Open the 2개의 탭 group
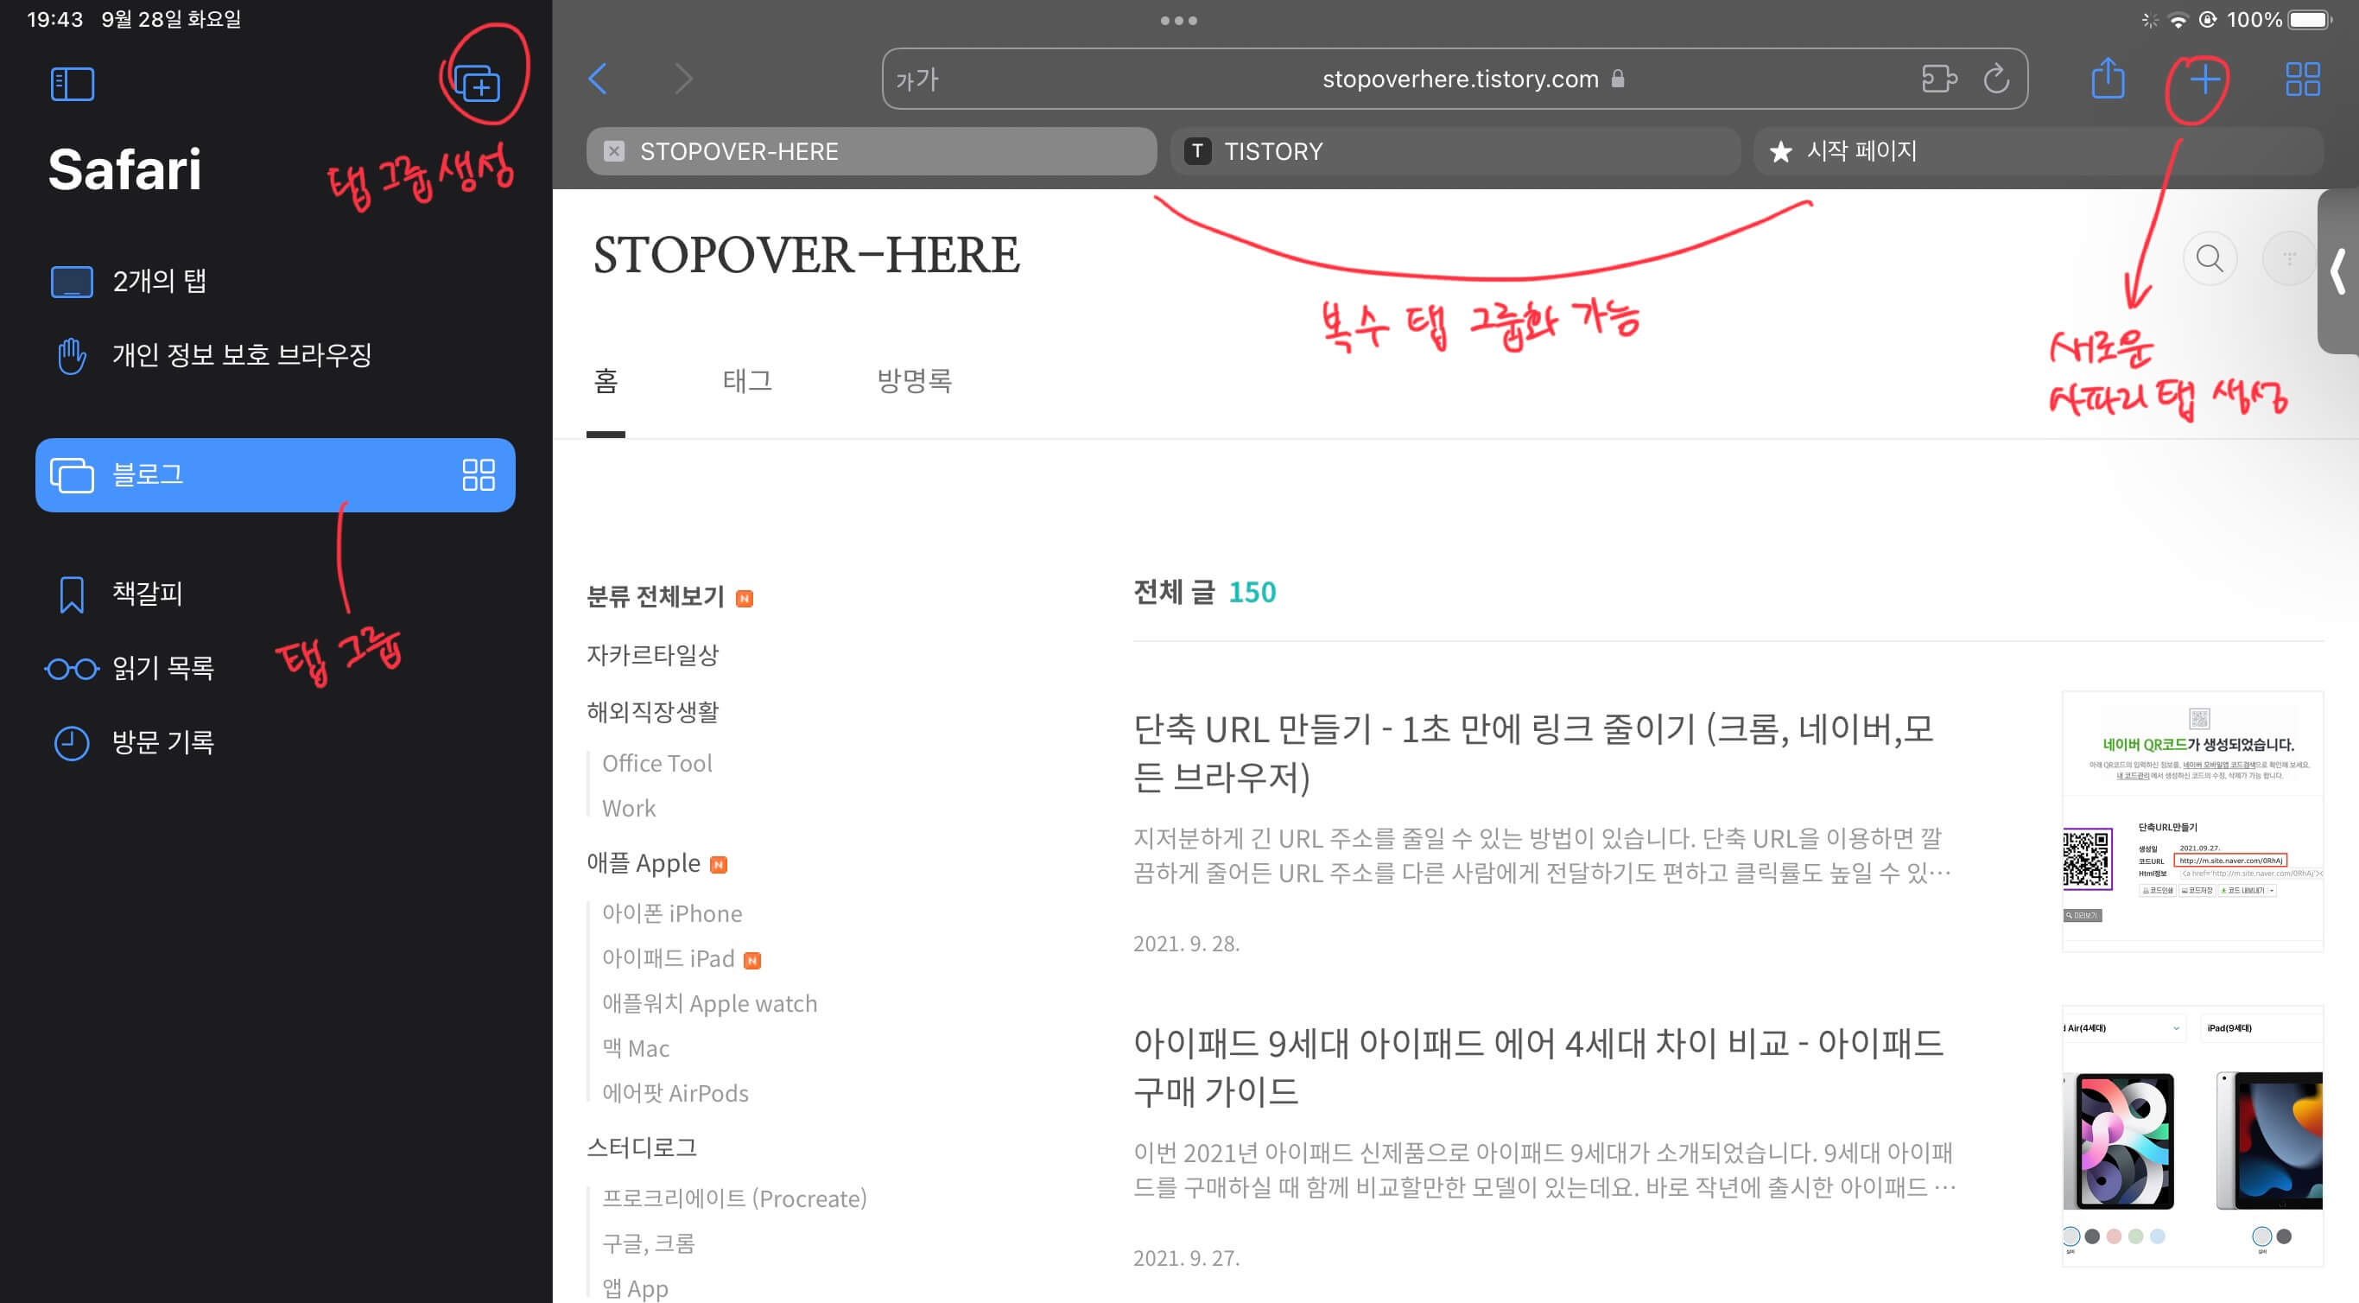This screenshot has height=1303, width=2359. (x=275, y=282)
